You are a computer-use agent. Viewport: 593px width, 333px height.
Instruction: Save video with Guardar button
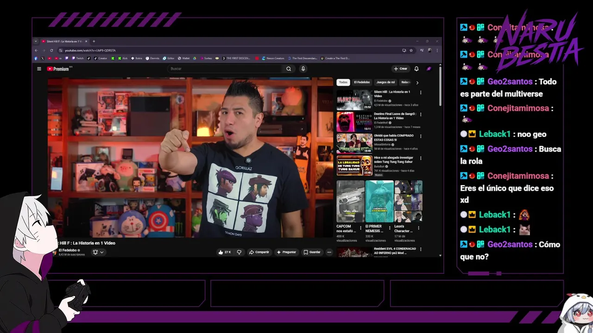tap(312, 252)
